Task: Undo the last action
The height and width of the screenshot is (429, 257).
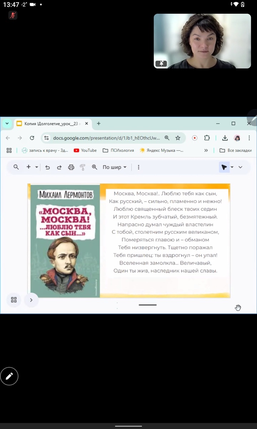Action: (47, 167)
